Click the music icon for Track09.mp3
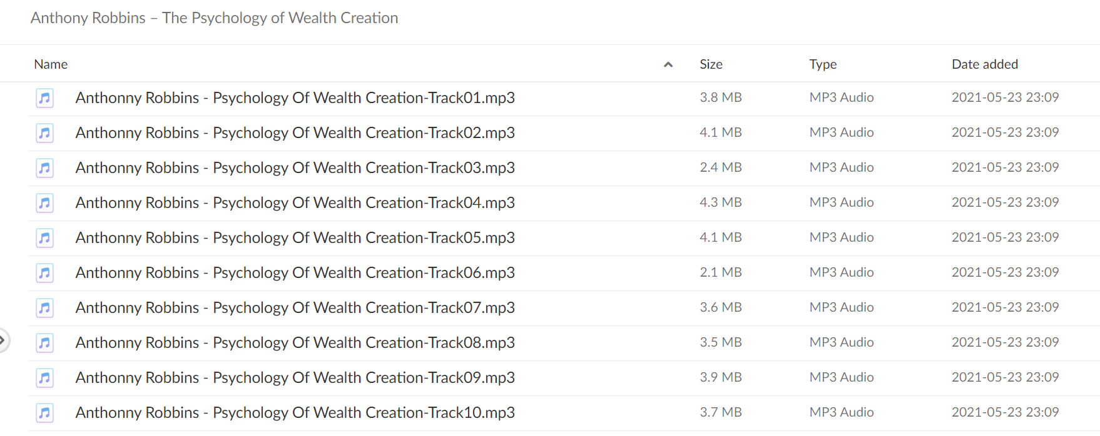1100x436 pixels. click(x=44, y=378)
